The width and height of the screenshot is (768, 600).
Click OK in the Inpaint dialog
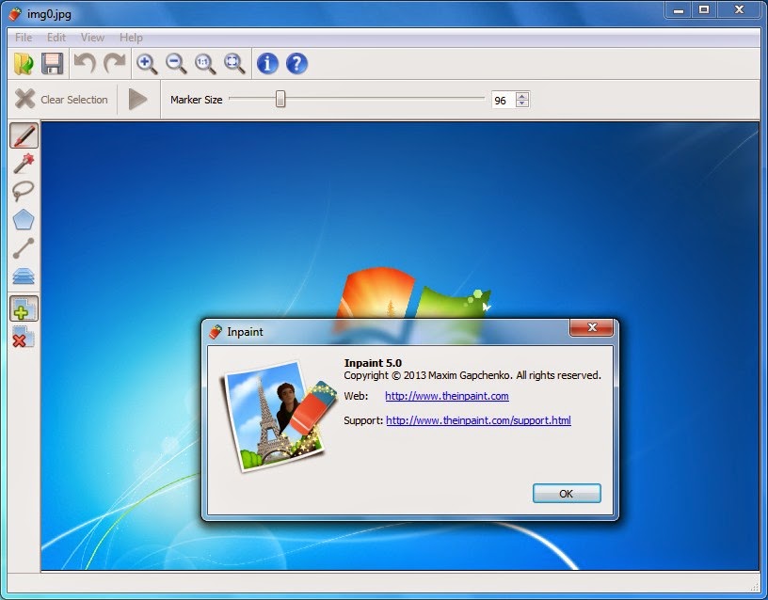pos(567,494)
